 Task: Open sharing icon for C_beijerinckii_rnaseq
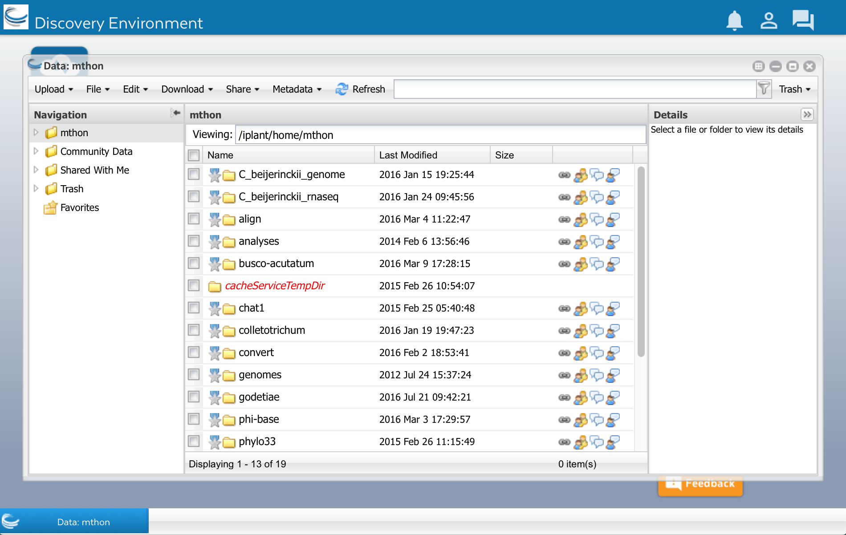(x=580, y=197)
